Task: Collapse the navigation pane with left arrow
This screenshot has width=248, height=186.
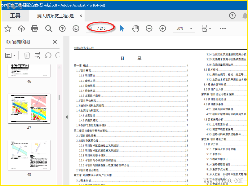Action: [x=66, y=117]
